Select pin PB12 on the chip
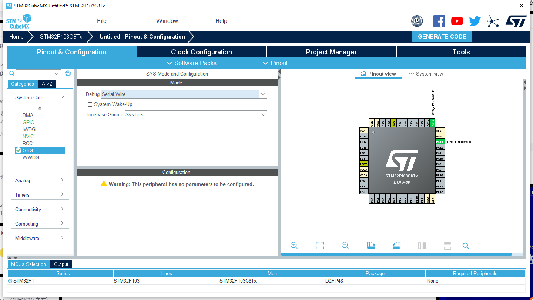533x300 pixels. point(440,192)
